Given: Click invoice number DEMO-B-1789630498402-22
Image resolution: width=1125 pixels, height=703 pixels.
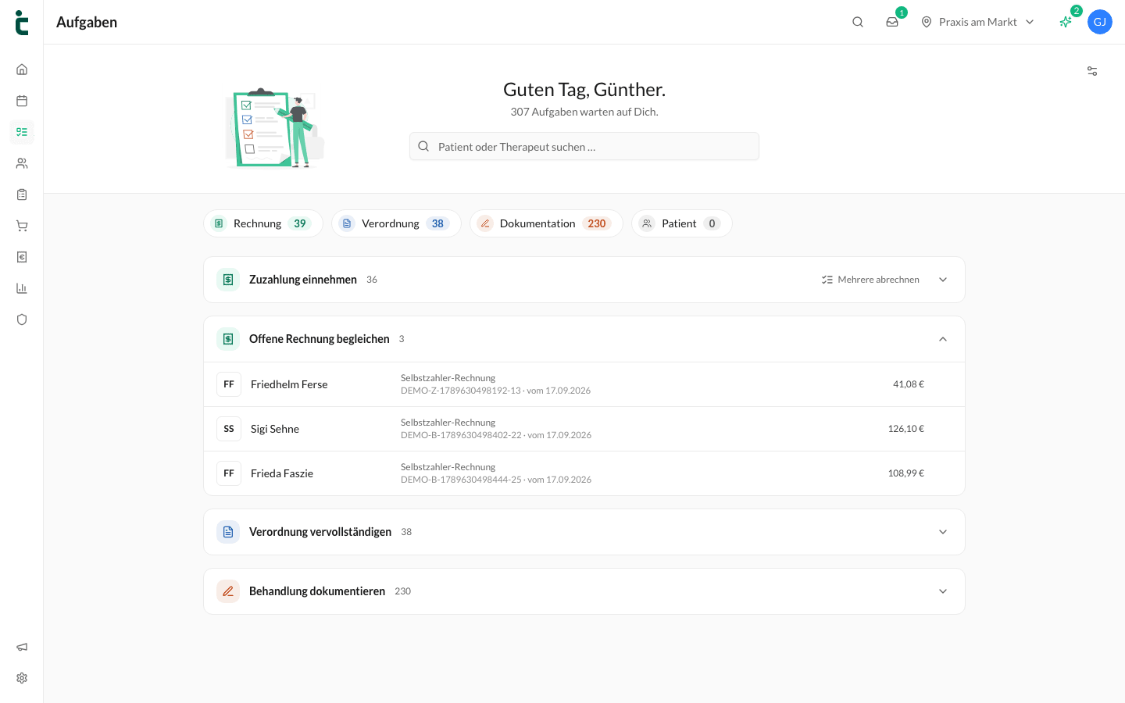Looking at the screenshot, I should (461, 435).
